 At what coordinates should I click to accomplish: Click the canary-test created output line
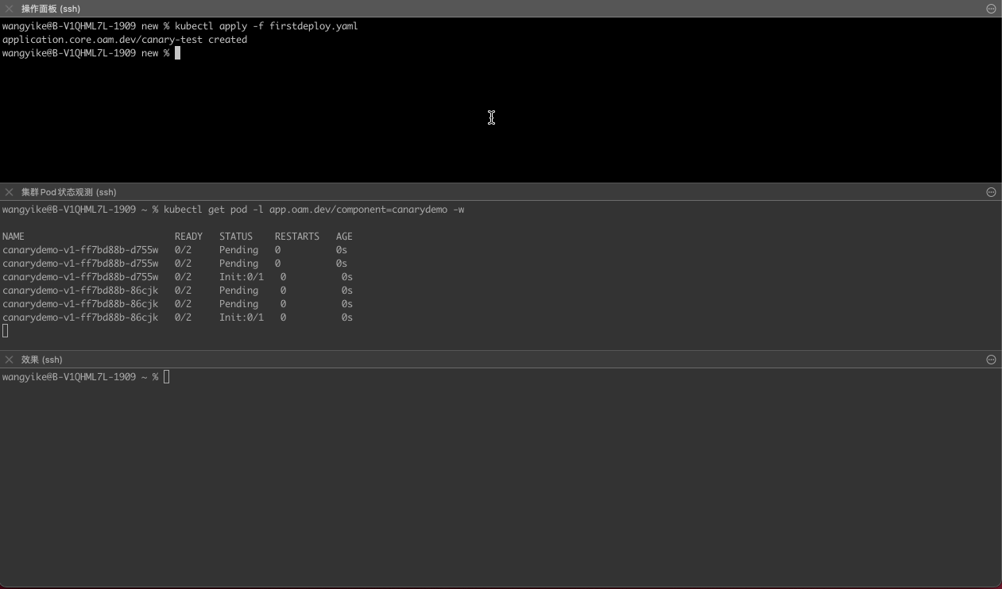(x=125, y=40)
